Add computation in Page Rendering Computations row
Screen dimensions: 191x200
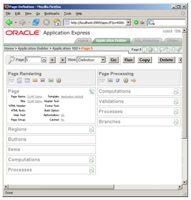click(x=92, y=160)
